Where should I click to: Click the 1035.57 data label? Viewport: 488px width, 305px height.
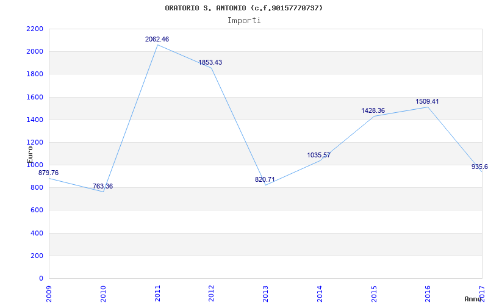coord(318,155)
